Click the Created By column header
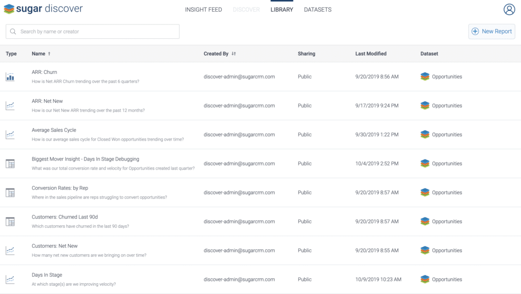The image size is (521, 294). click(216, 54)
